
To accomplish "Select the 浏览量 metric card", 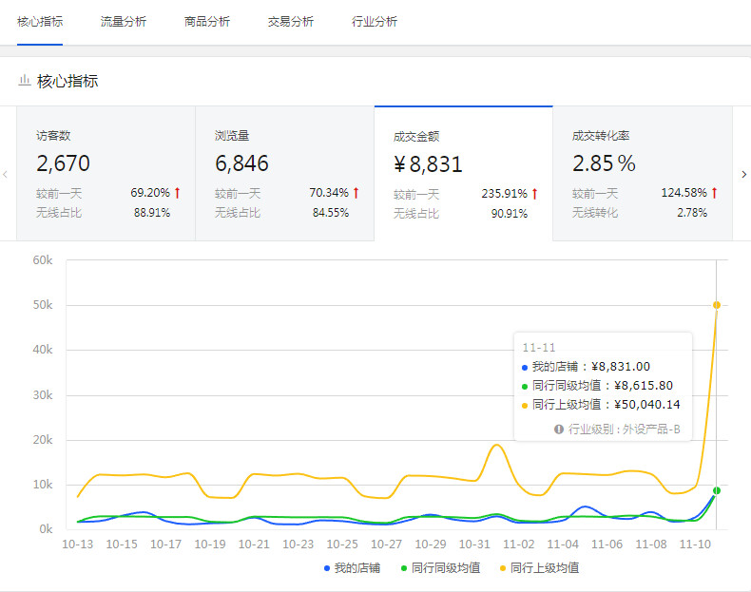I will coord(284,173).
